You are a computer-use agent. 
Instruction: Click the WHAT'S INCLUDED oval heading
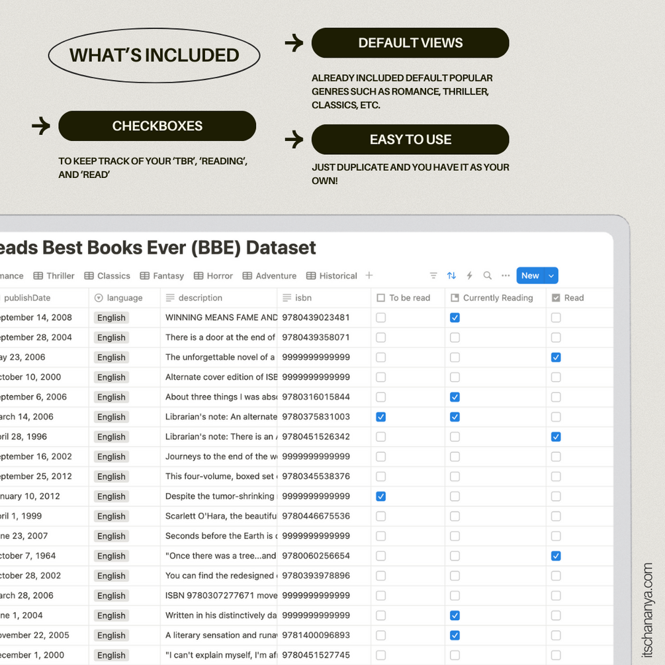pos(154,56)
